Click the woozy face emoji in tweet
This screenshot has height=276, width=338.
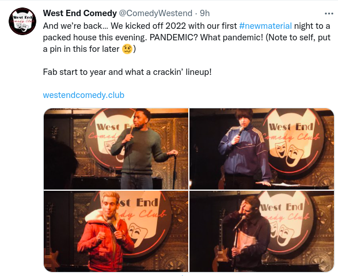tap(127, 49)
